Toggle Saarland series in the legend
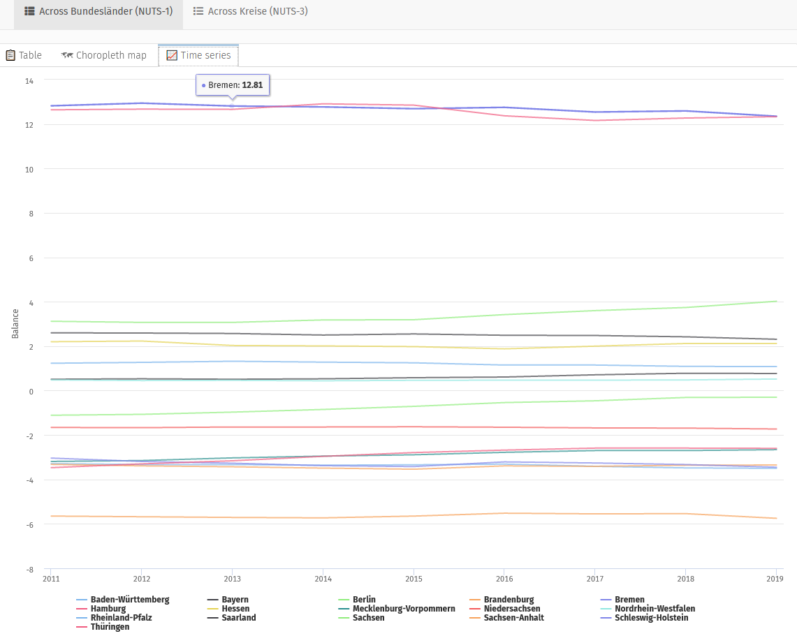Image resolution: width=797 pixels, height=636 pixels. pyautogui.click(x=232, y=618)
